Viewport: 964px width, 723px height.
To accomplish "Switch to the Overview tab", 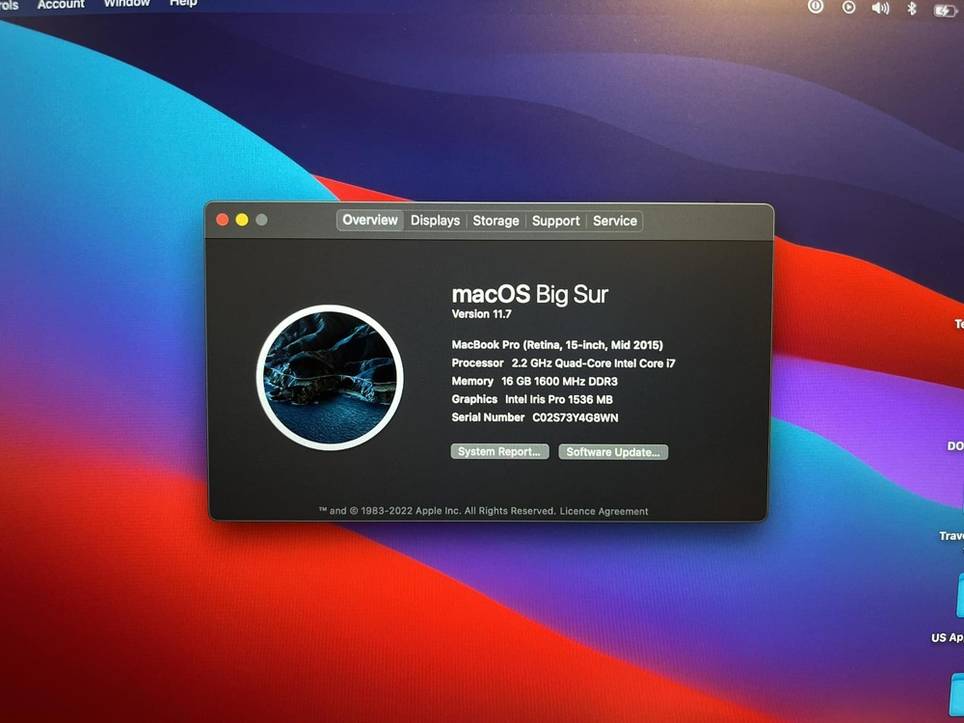I will click(x=370, y=220).
